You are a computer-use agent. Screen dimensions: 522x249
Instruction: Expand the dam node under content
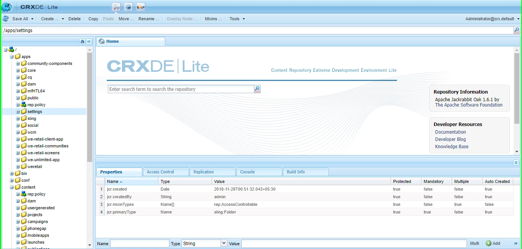(x=18, y=201)
